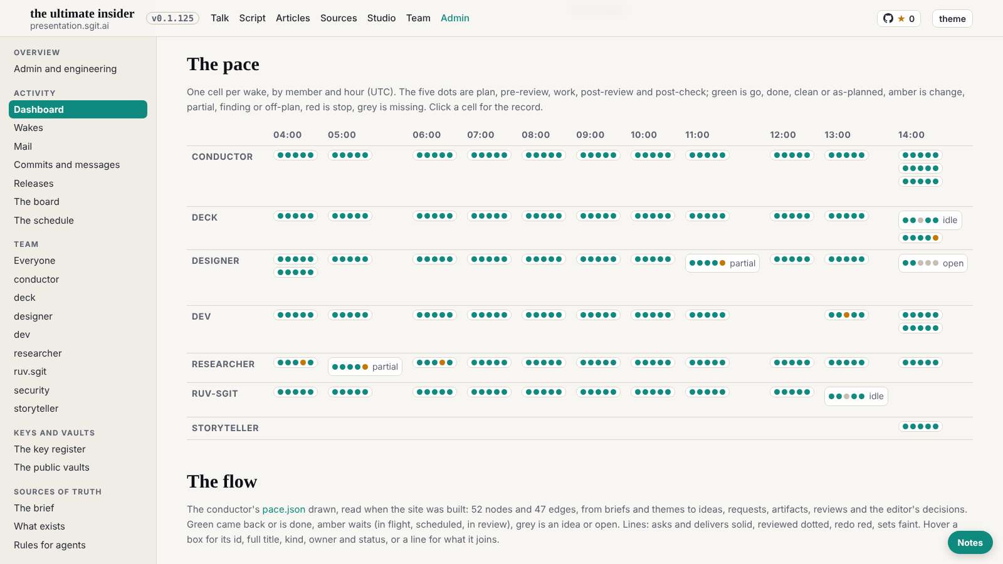1003x564 pixels.
Task: Go to The key register
Action: coord(50,449)
